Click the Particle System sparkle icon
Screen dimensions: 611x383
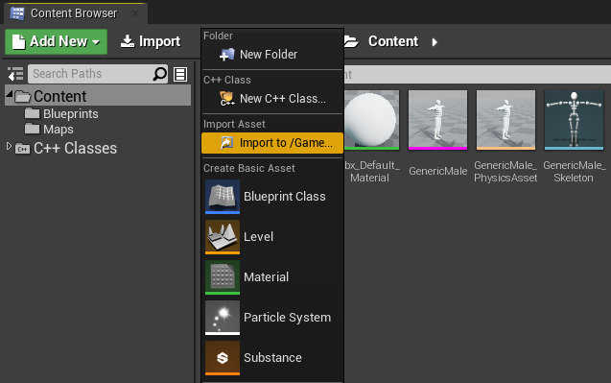pos(223,318)
